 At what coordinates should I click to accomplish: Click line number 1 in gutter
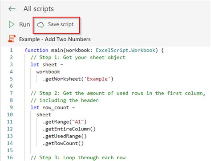click(x=11, y=50)
